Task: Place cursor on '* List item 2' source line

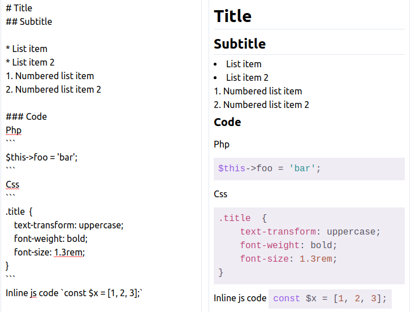Action: tap(30, 62)
